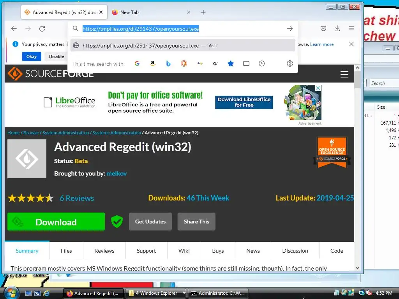Click the Search field in Explorer window
The height and width of the screenshot is (299, 399).
pos(384,83)
